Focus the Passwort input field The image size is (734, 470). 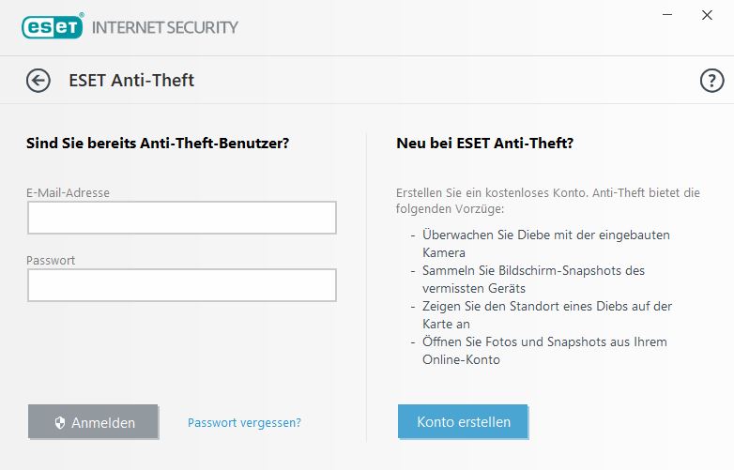(181, 285)
